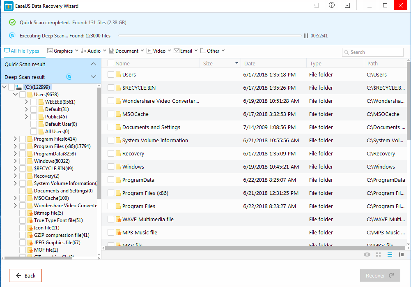This screenshot has height=287, width=411.
Task: Click the Back button
Action: pos(25,275)
